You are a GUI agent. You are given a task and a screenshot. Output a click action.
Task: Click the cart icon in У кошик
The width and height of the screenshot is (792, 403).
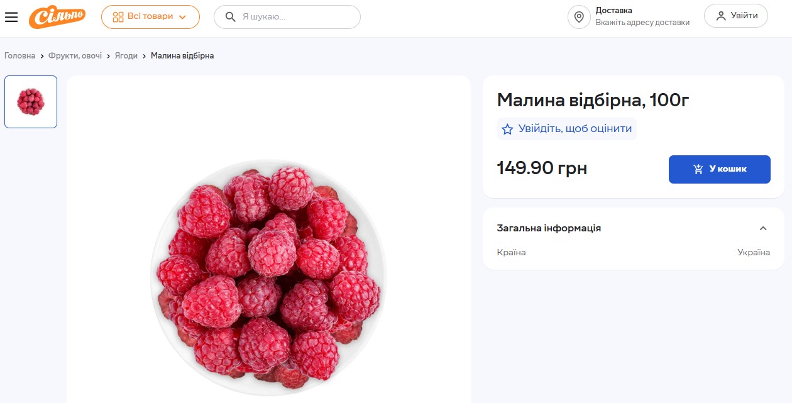pos(698,169)
